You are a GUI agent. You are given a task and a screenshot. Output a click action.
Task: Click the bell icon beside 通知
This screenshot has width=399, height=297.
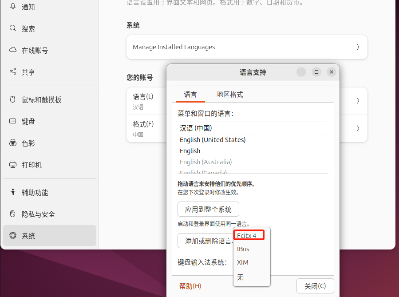(x=13, y=7)
